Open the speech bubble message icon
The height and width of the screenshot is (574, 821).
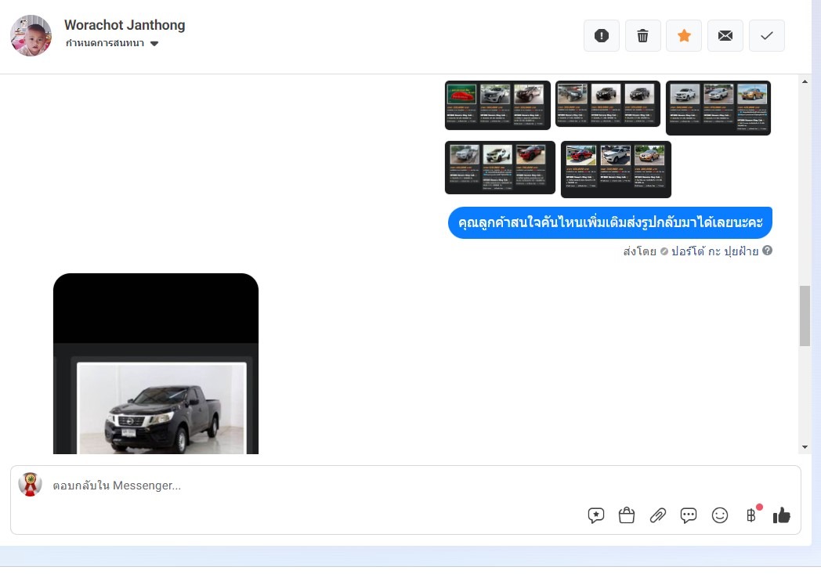coord(689,515)
